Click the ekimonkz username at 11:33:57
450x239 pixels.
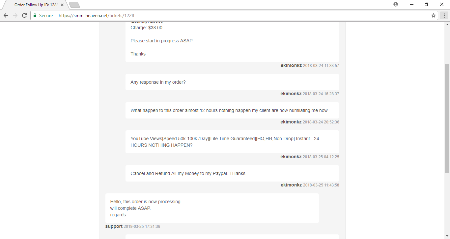click(291, 65)
